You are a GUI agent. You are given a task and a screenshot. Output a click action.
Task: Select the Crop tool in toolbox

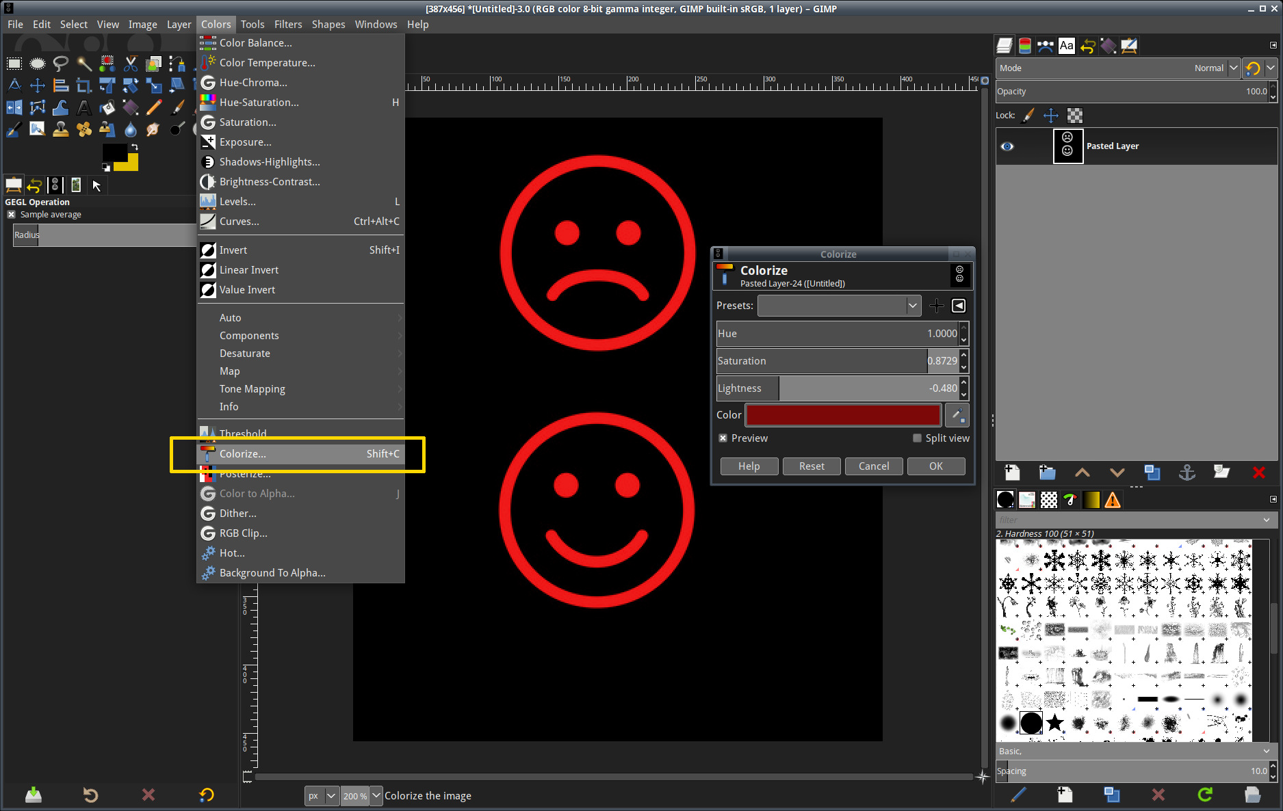click(83, 85)
